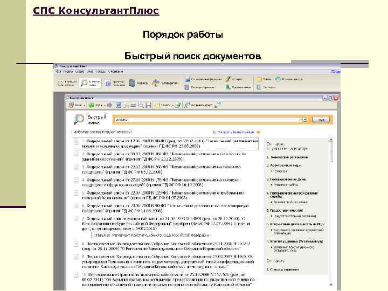Open Справочная информация reference section
The image size is (388, 291).
[x=203, y=79]
